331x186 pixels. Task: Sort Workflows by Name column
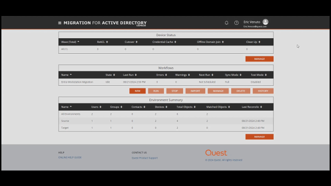click(67, 75)
